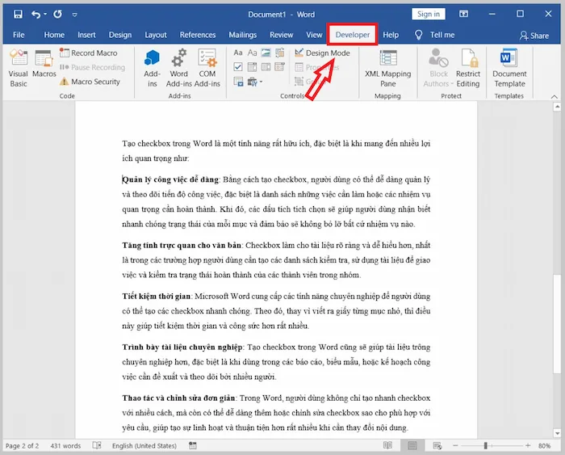The image size is (565, 455).
Task: Undo the last action
Action: tap(36, 14)
